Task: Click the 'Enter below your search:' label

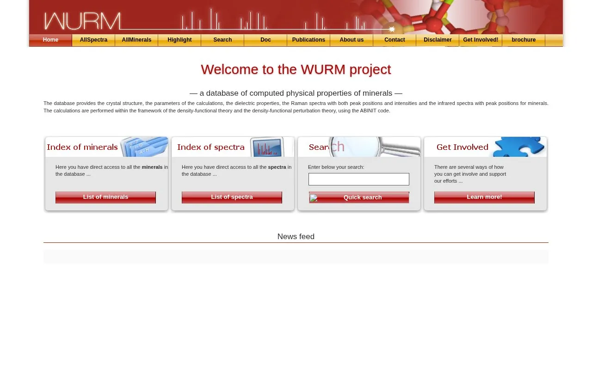Action: pyautogui.click(x=336, y=167)
